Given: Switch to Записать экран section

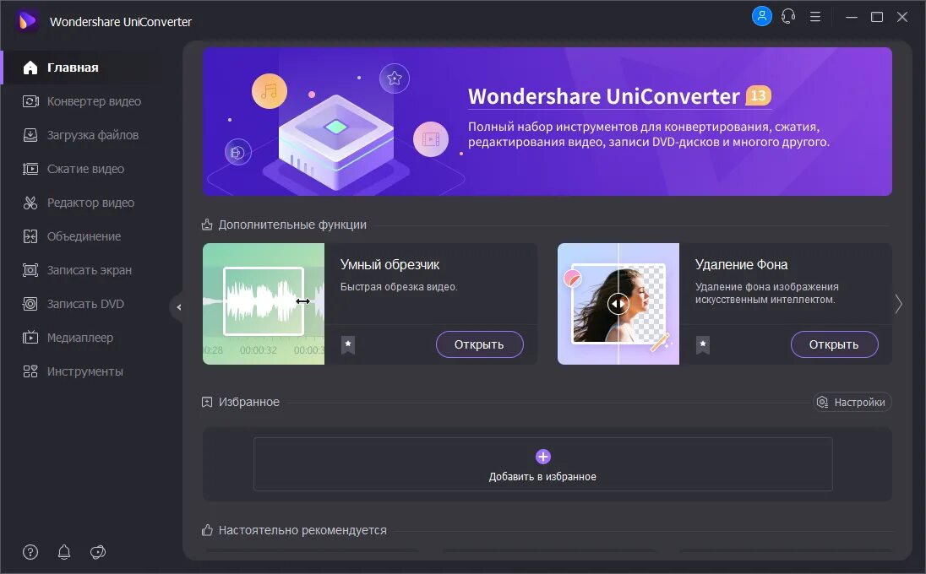Looking at the screenshot, I should pyautogui.click(x=90, y=270).
